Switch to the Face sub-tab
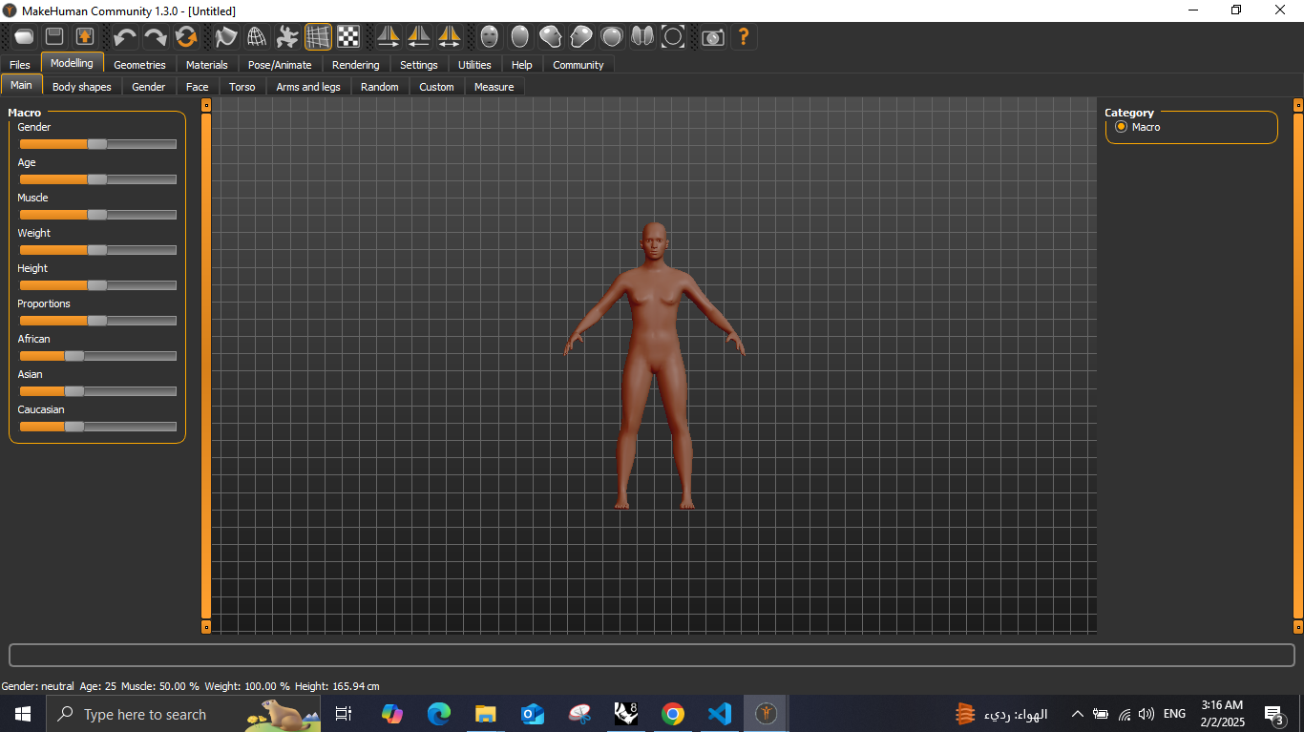The image size is (1304, 732). [x=198, y=87]
